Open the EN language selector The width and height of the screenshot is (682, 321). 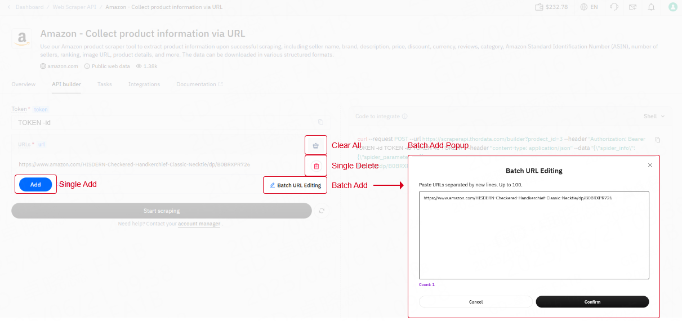pos(589,7)
